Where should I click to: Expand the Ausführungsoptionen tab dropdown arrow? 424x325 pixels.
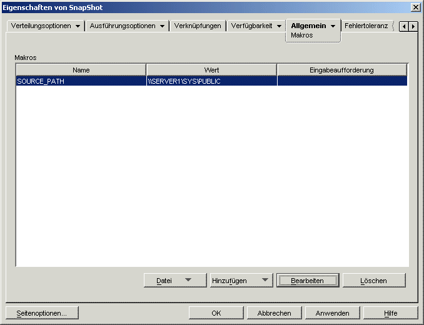point(162,26)
